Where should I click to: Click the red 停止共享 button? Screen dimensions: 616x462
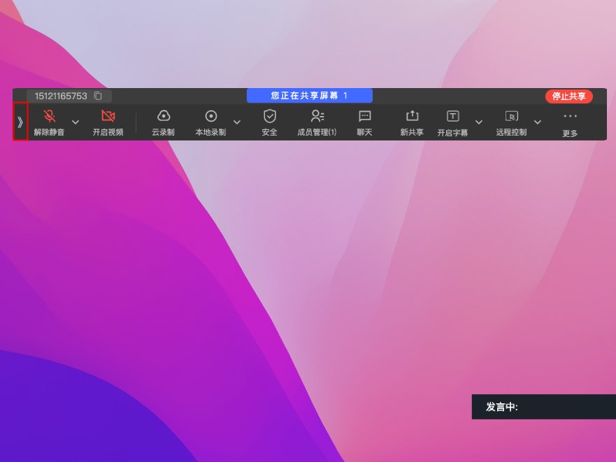click(569, 96)
